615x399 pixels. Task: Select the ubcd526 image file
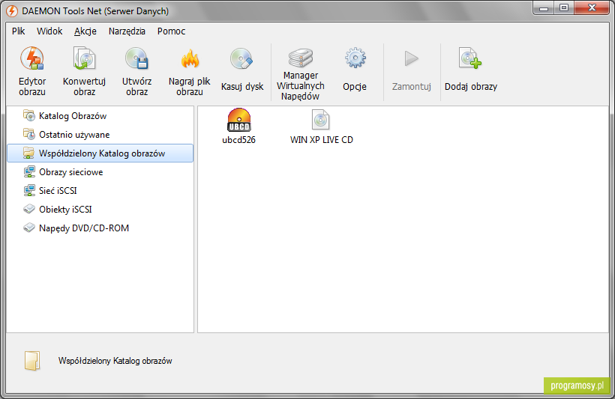click(238, 127)
